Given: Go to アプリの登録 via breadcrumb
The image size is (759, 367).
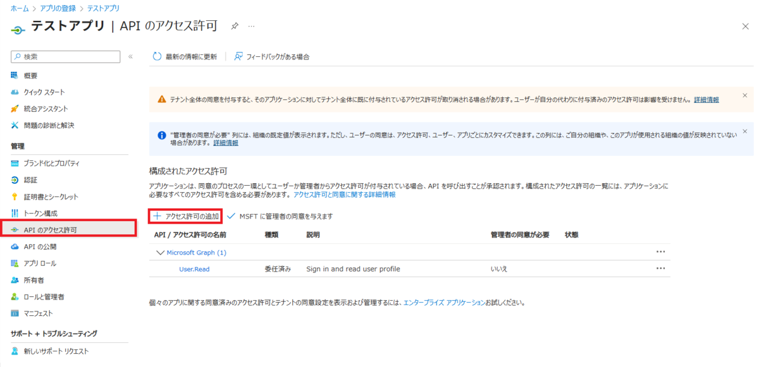Looking at the screenshot, I should pyautogui.click(x=58, y=9).
